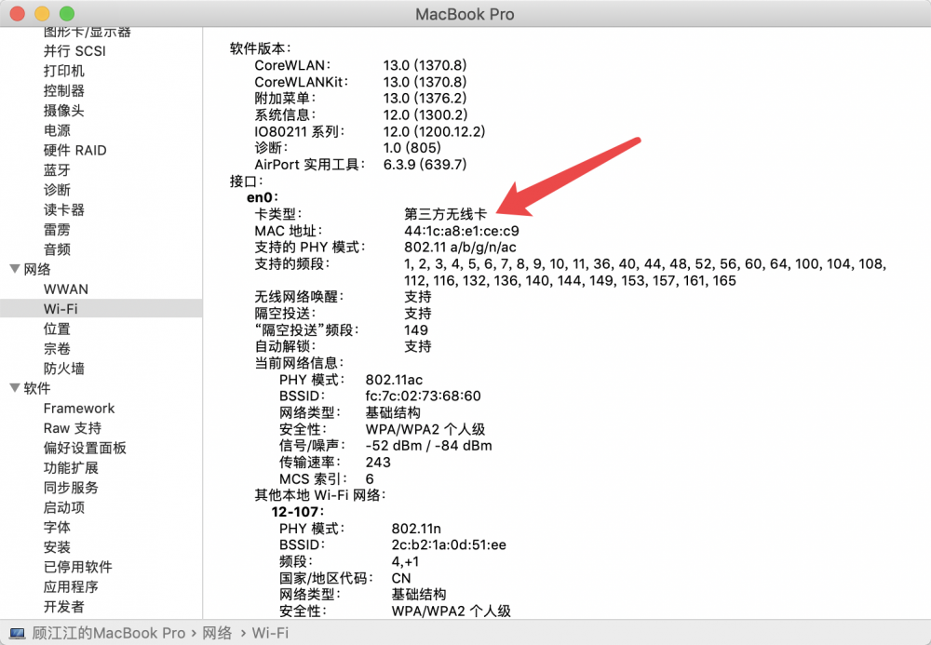Screen dimensions: 931x645
Task: Select 读卡器 in the sidebar
Action: click(x=63, y=209)
